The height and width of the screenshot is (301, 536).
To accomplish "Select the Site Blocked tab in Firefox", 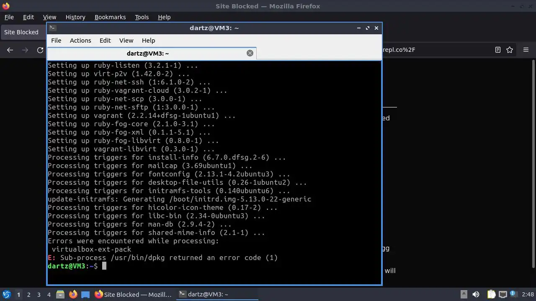I will click(x=23, y=32).
